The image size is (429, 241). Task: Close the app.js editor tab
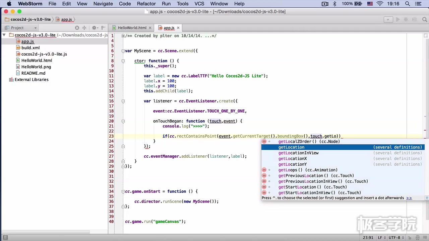[178, 28]
